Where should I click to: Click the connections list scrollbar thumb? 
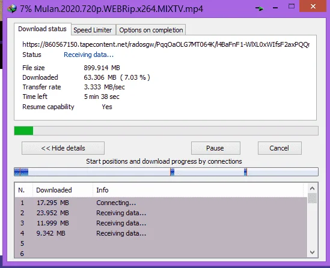point(313,198)
